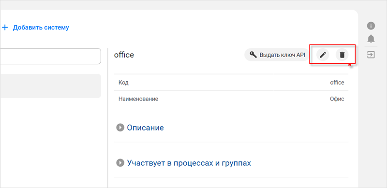The width and height of the screenshot is (387, 188).
Task: Click the office value in Код row
Action: tap(337, 83)
